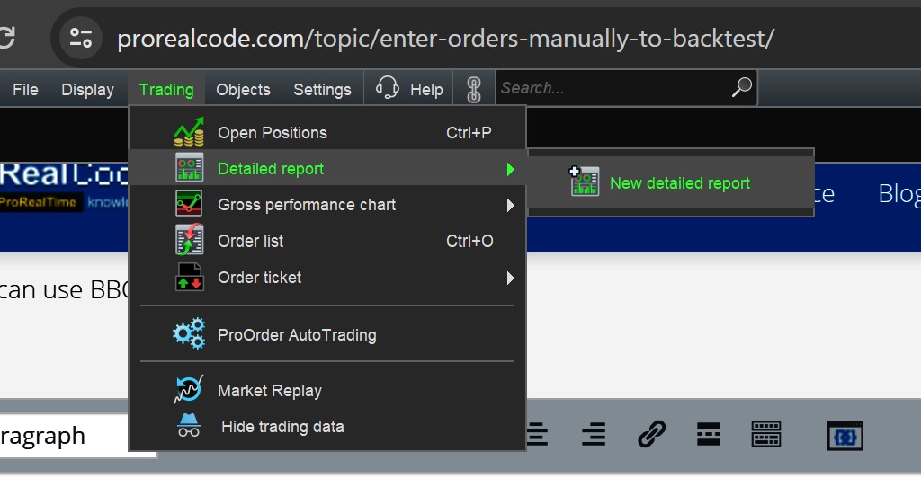
Task: Click the magnifying glass search icon
Action: [x=741, y=88]
